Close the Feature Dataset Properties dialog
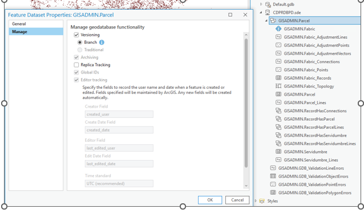This screenshot has width=364, height=213. [245, 15]
